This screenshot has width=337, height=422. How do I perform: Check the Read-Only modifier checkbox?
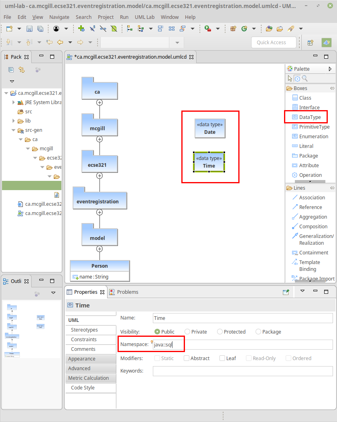(x=249, y=358)
